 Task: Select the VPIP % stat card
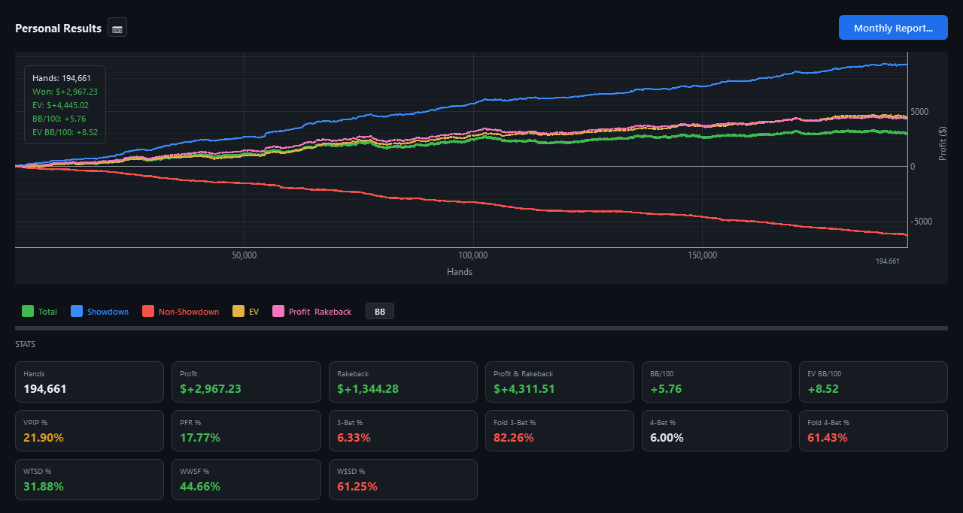[x=90, y=430]
